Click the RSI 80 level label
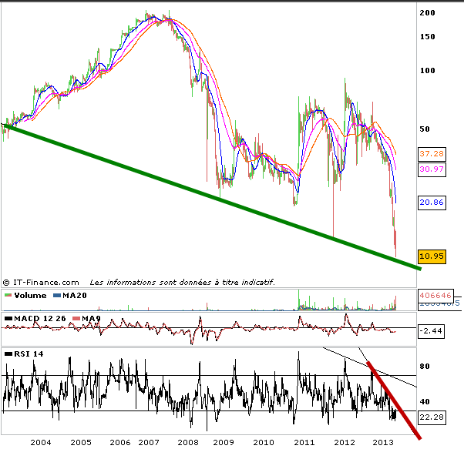This screenshot has width=464, height=449. click(424, 367)
